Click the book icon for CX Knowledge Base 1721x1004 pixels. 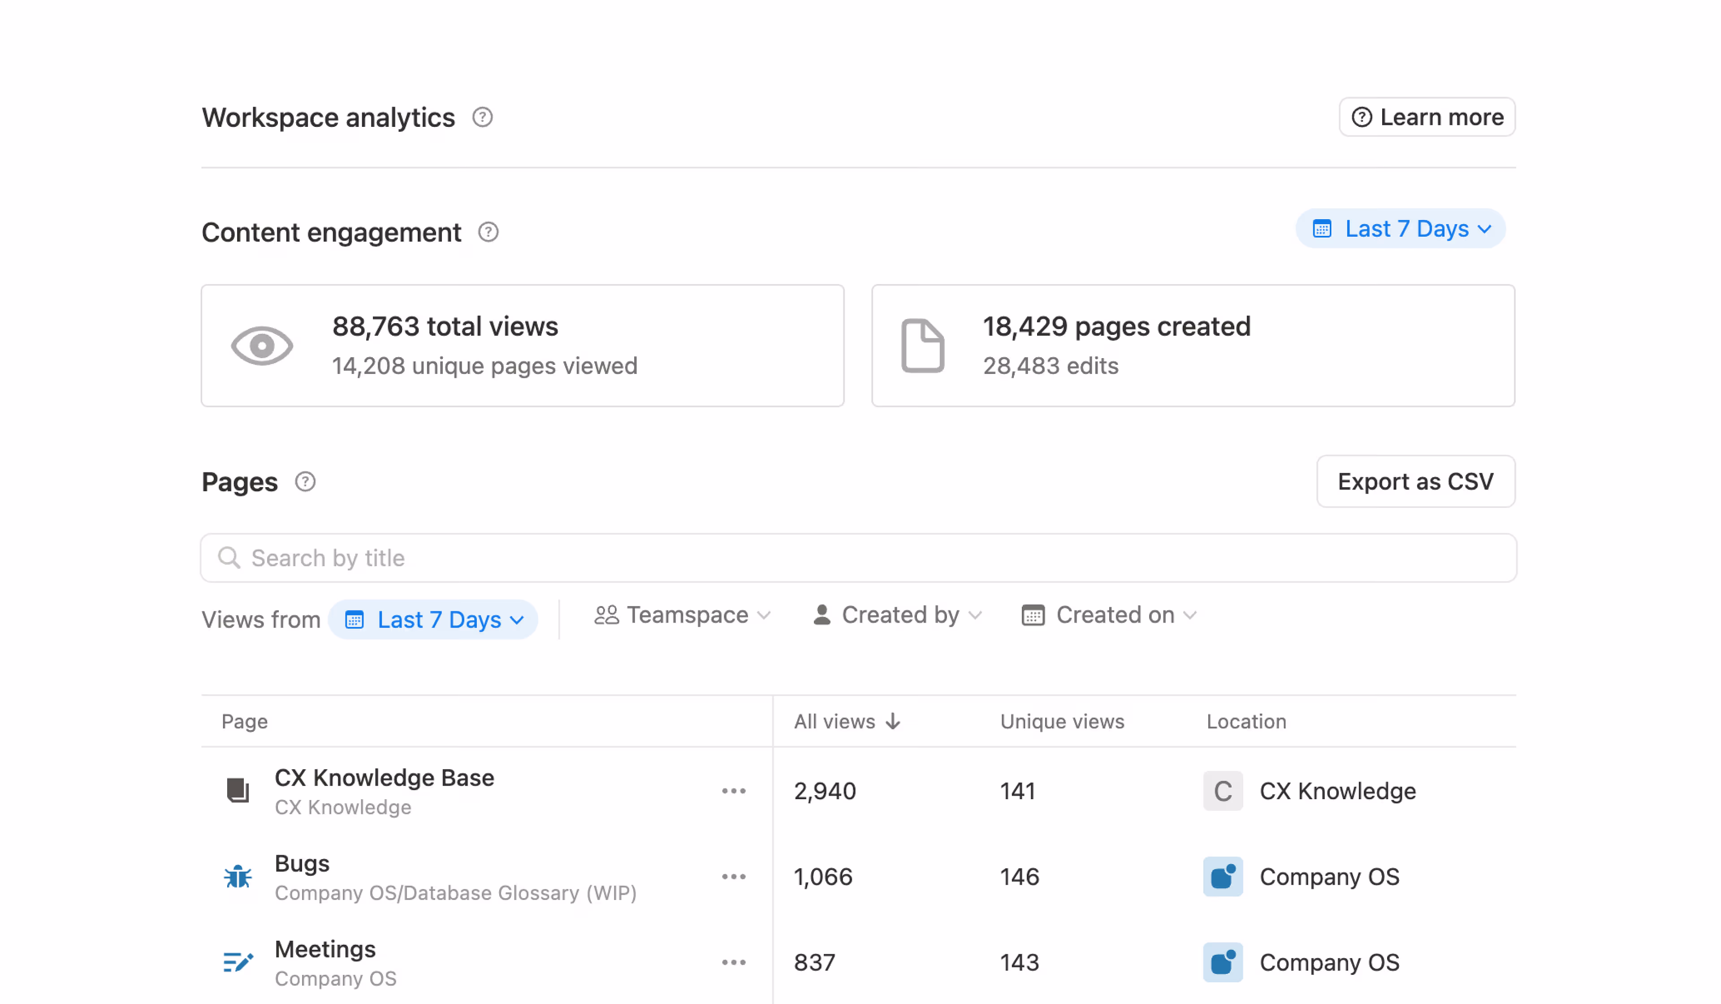coord(238,790)
